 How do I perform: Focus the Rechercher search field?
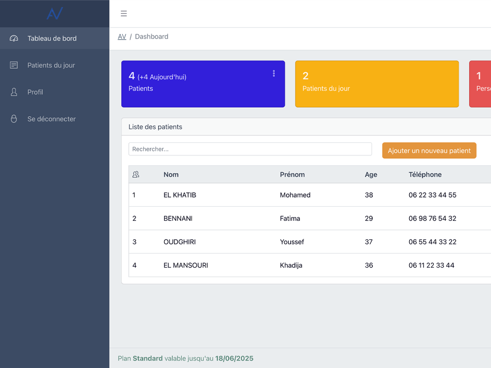tap(250, 149)
